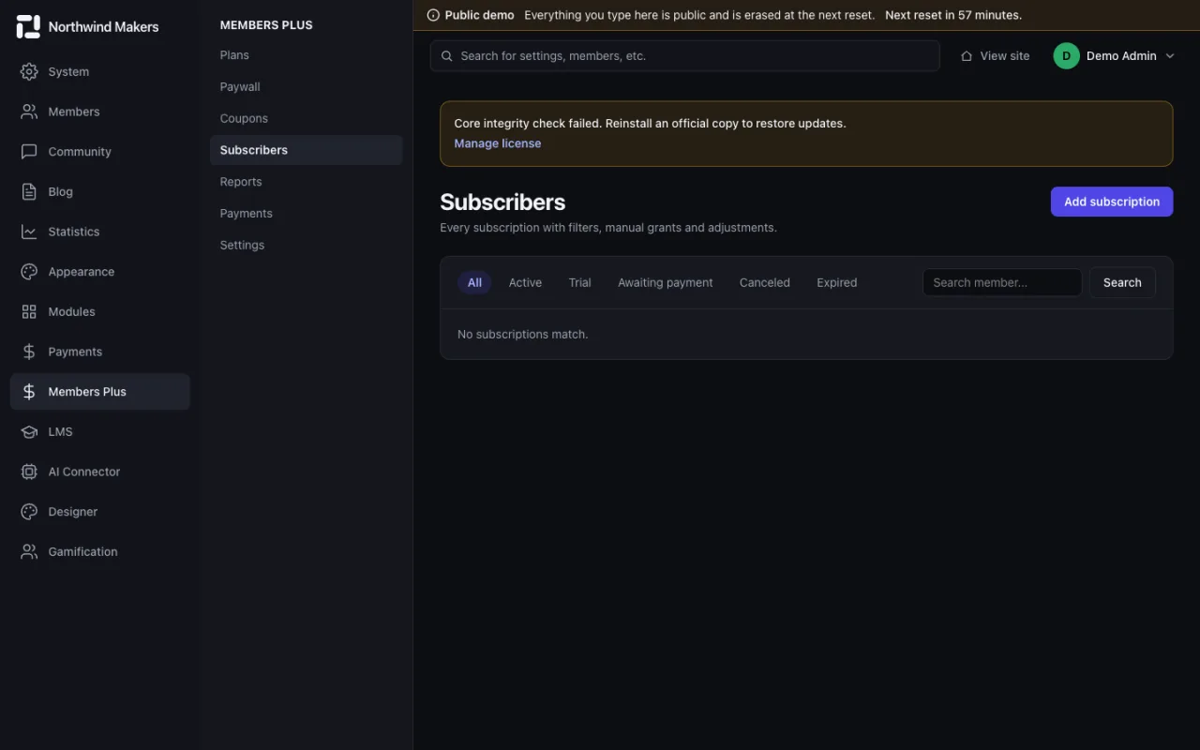This screenshot has width=1200, height=750.
Task: Click the Northwind Makers site name
Action: coord(103,27)
